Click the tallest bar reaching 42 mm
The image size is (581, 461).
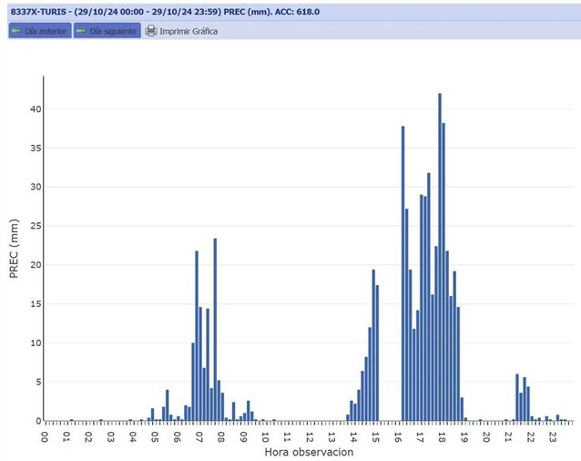(440, 257)
